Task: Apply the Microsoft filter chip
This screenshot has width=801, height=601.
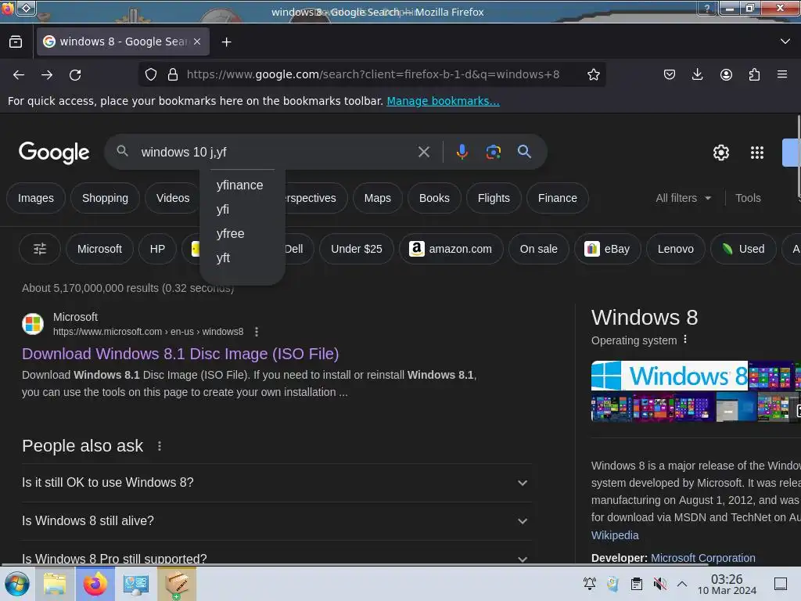Action: tap(99, 249)
